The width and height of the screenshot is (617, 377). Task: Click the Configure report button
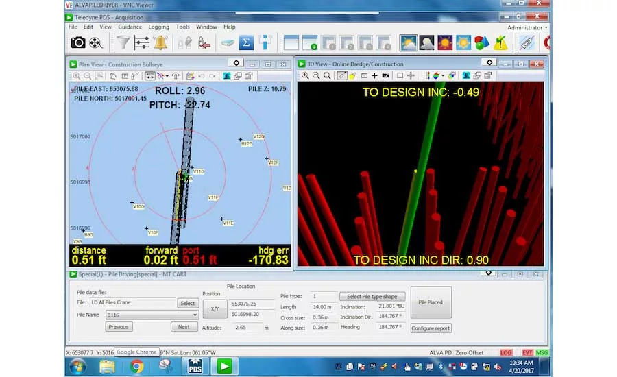tap(431, 328)
